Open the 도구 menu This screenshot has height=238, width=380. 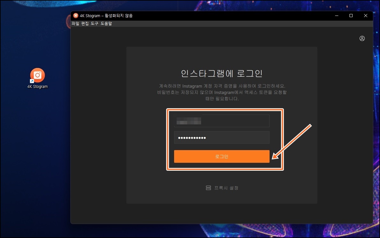pos(95,23)
